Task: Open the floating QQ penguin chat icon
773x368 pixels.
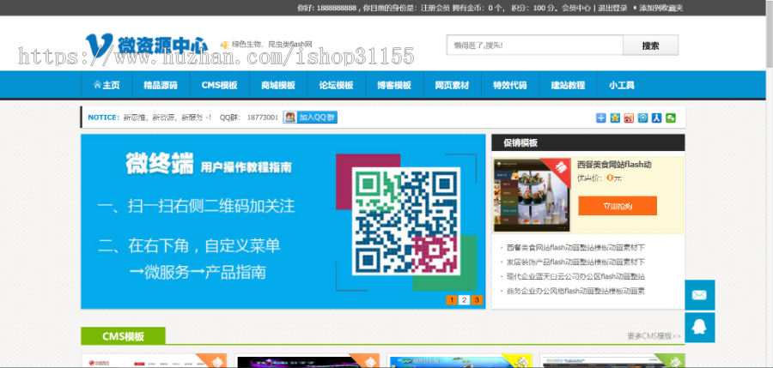Action: tap(699, 327)
